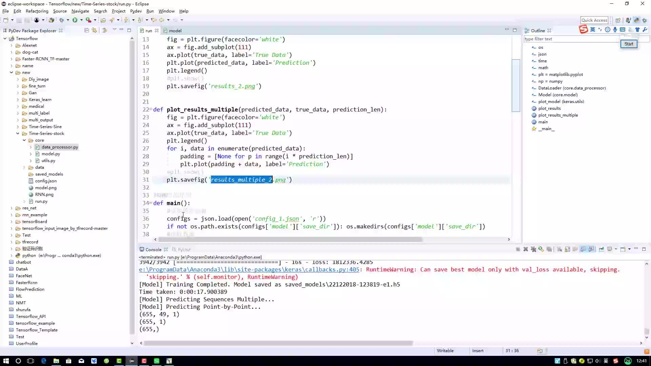Image resolution: width=651 pixels, height=366 pixels.
Task: Click the Start button in Outline panel
Action: 629,43
